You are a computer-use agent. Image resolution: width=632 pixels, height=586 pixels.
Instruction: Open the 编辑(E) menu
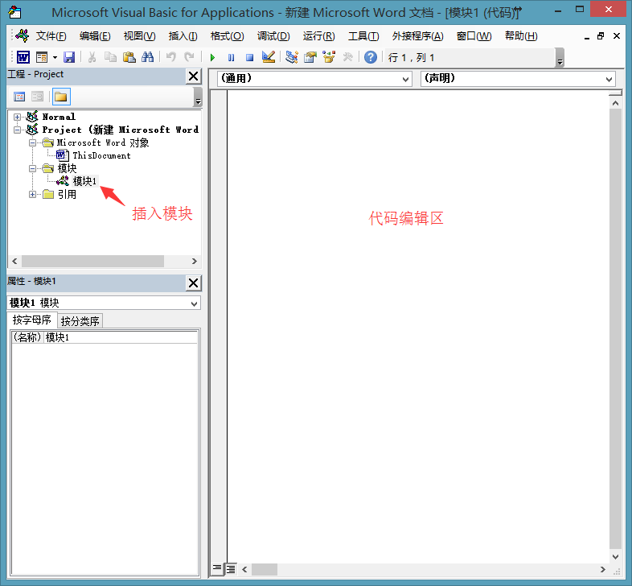click(95, 36)
